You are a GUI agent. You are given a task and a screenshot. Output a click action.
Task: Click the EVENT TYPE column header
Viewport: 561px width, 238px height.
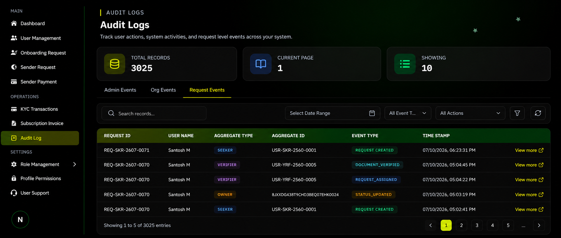(365, 136)
